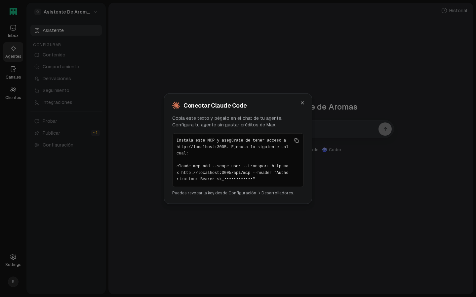Open the Probar page
Image resolution: width=476 pixels, height=297 pixels.
(x=66, y=121)
